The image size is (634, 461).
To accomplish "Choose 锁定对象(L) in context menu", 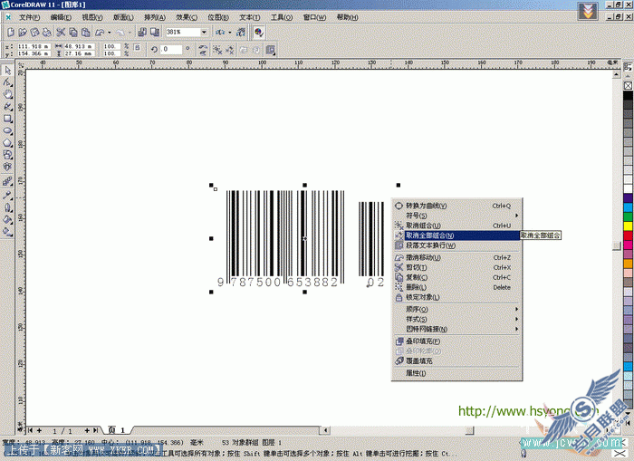I will (x=456, y=297).
